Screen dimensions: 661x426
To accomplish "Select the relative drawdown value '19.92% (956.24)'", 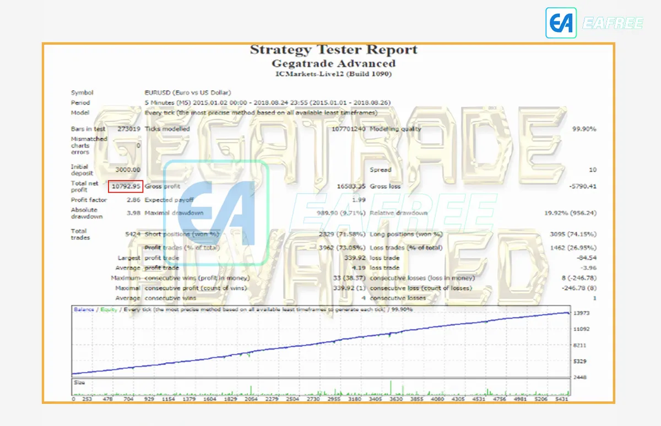I will (x=571, y=213).
